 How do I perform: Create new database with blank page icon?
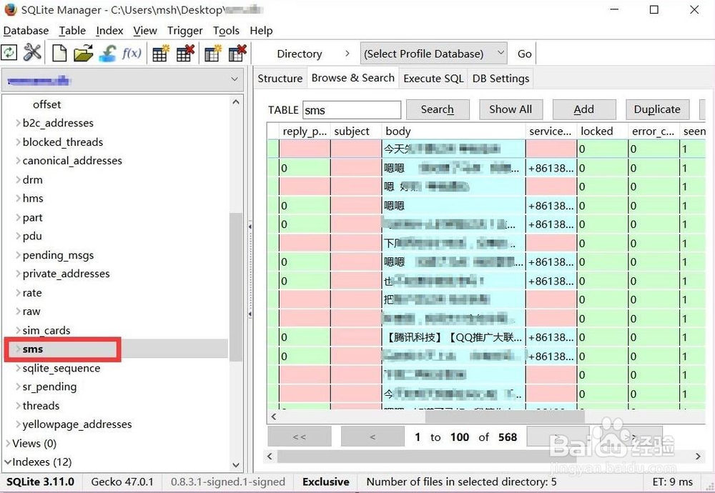59,54
